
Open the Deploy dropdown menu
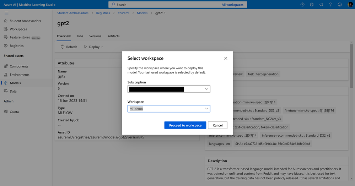93,47
